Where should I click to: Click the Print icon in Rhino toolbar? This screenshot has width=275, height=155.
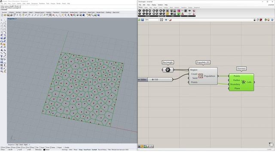11,15
